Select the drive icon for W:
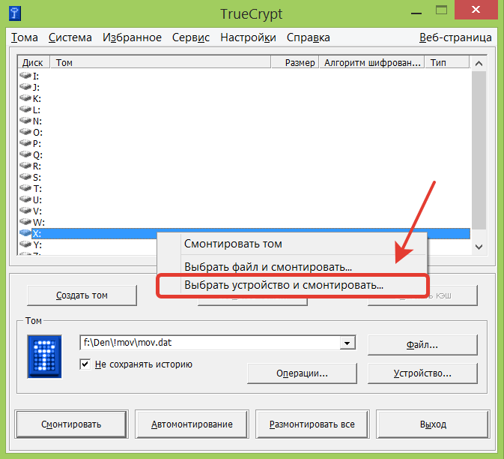The width and height of the screenshot is (504, 459). (25, 222)
